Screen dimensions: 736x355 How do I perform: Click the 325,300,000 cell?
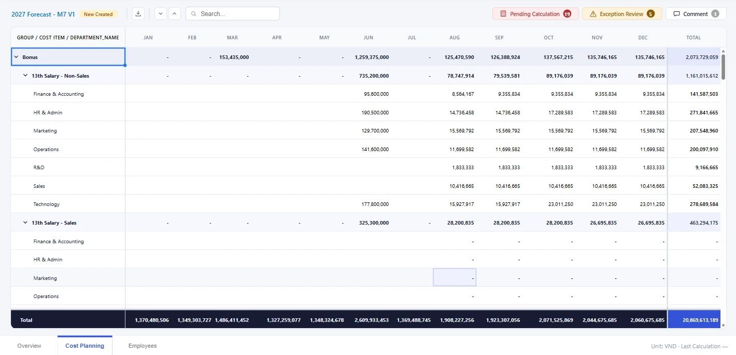[x=374, y=223]
